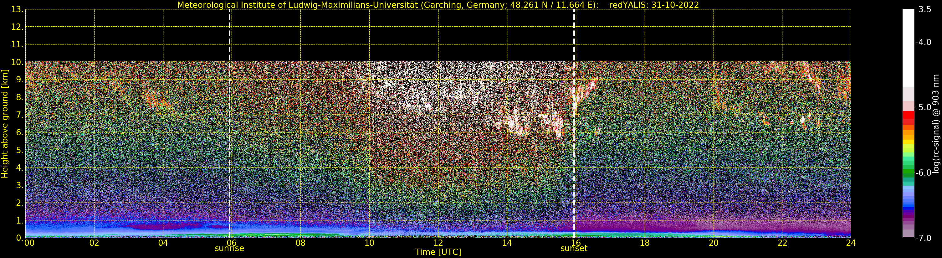Image resolution: width=942 pixels, height=258 pixels.
Task: Click the '9.' height tick label
Action: click(20, 80)
